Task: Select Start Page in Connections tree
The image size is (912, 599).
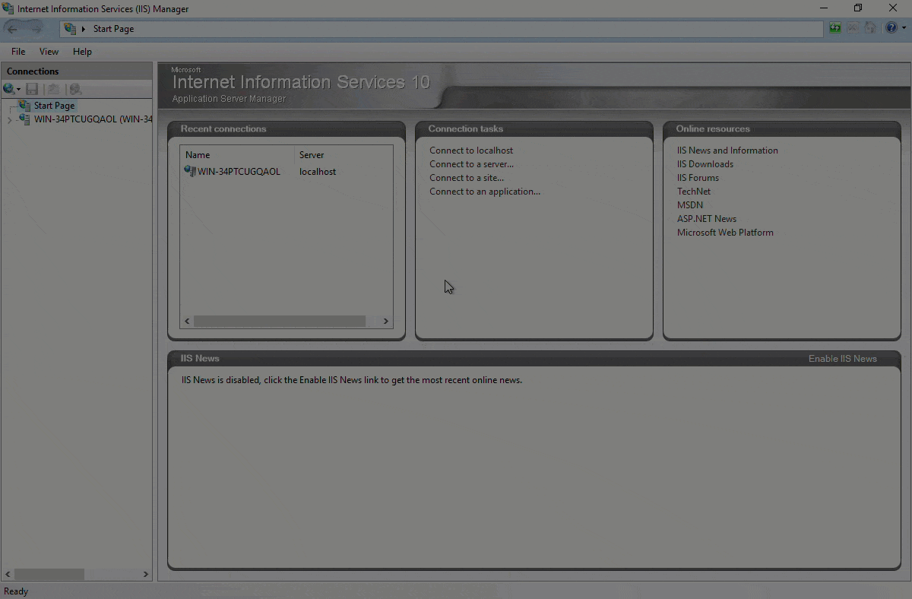Action: [x=54, y=106]
